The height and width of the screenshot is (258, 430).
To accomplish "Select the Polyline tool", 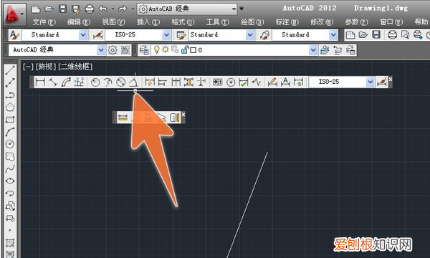I will click(x=10, y=95).
